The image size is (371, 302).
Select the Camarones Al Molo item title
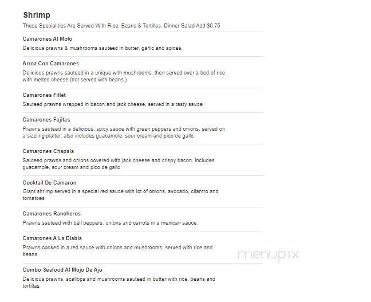[48, 39]
